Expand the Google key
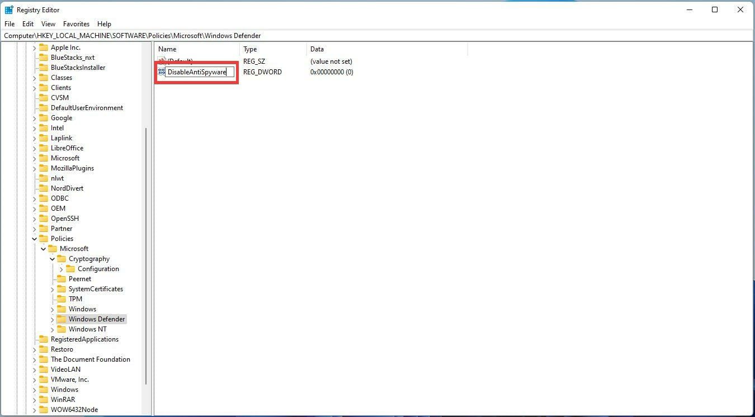The height and width of the screenshot is (417, 755). 34,118
